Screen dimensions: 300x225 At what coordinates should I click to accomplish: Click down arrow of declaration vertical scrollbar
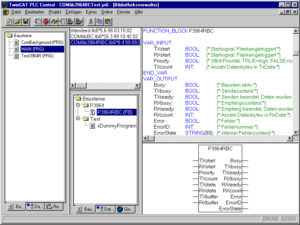tap(295, 132)
